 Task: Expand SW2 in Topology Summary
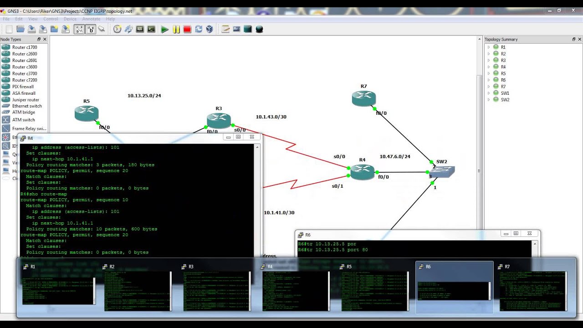click(x=489, y=100)
